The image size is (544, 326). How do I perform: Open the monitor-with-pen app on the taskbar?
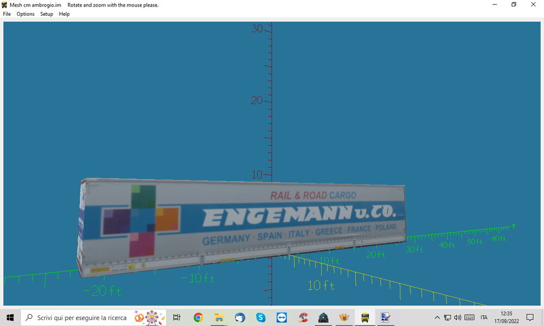(386, 317)
